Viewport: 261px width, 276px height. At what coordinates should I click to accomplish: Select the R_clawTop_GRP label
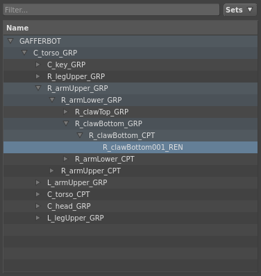tap(101, 112)
